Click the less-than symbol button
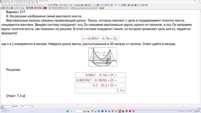Viewport: 201px width, 113px height. point(21,5)
